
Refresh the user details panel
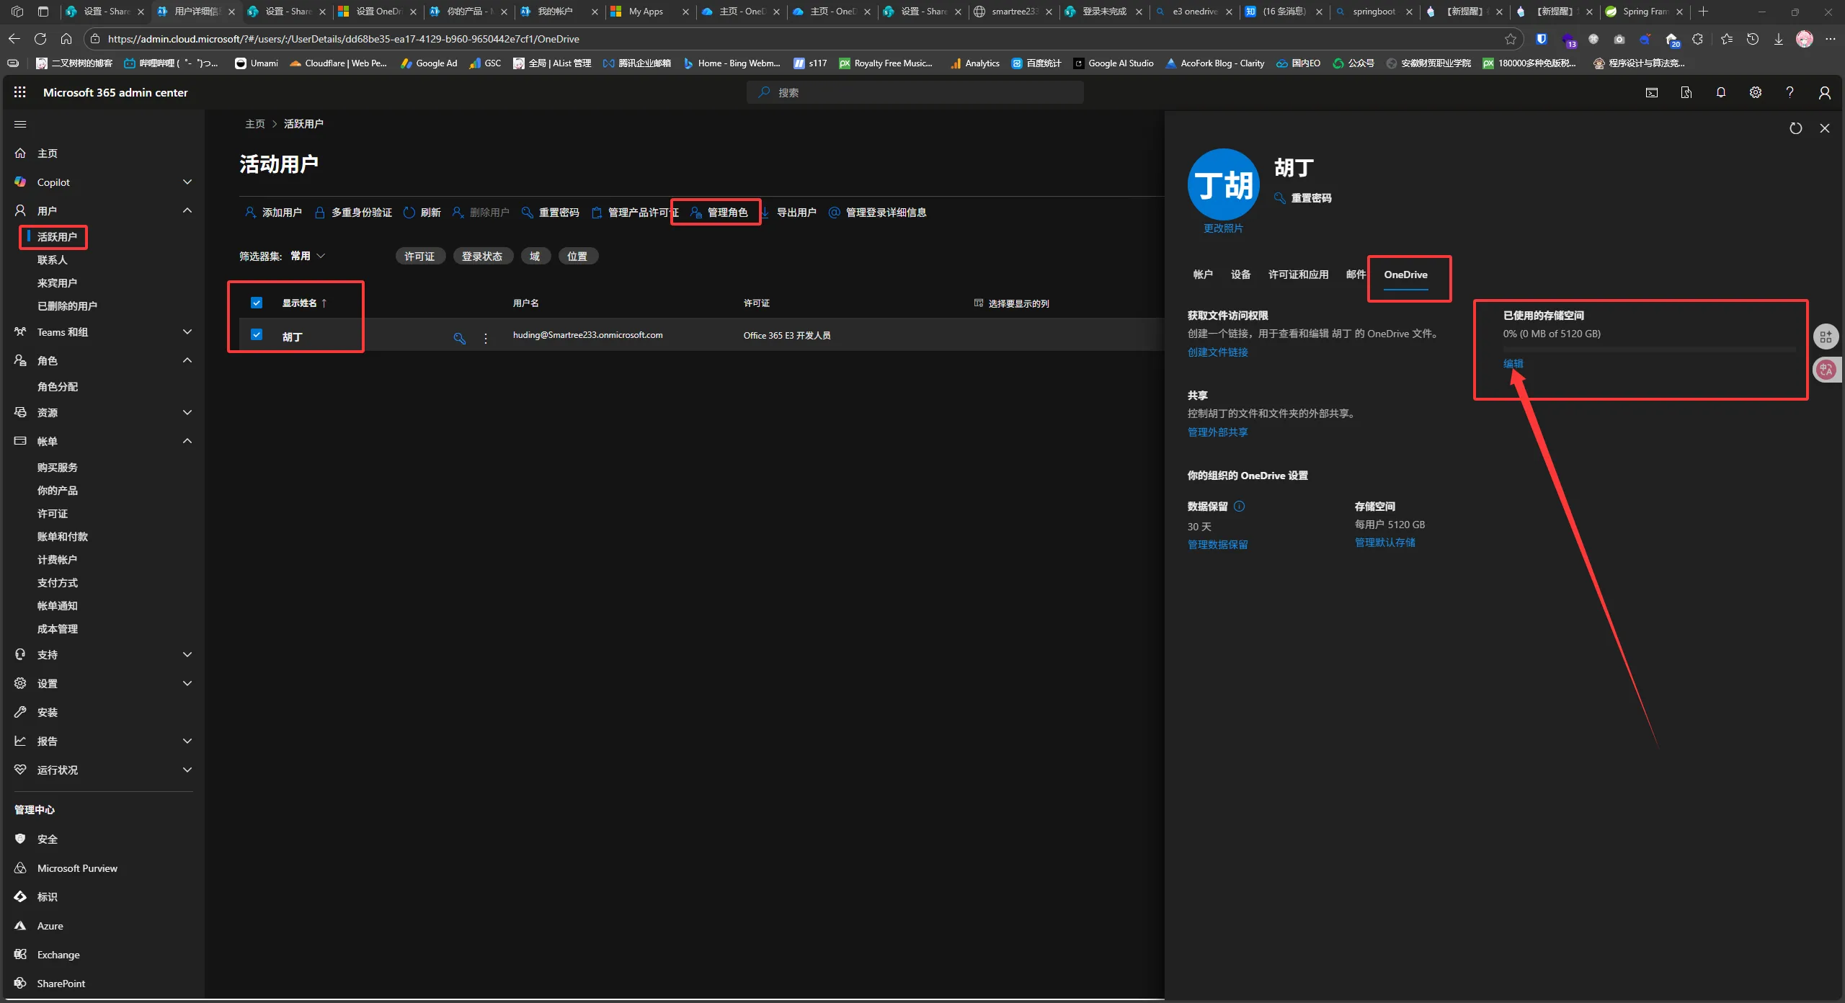coord(1795,128)
